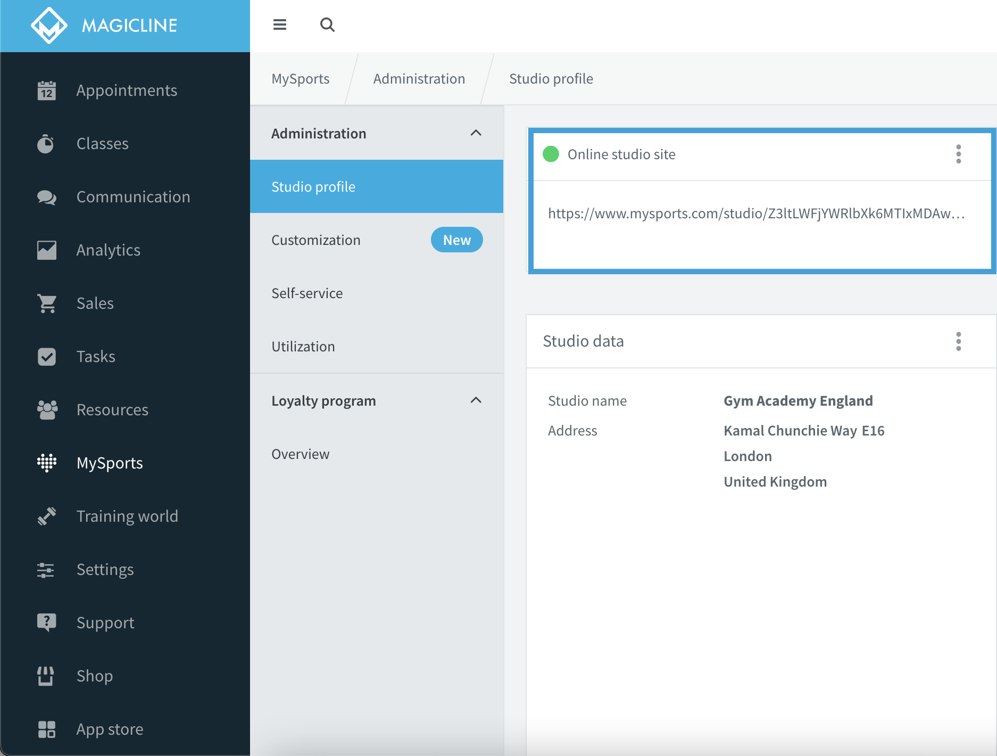
Task: Select Studio profile submenu item
Action: (x=377, y=186)
